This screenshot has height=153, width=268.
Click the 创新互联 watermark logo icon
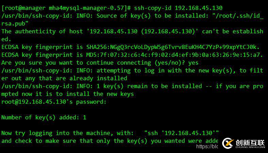228,143
